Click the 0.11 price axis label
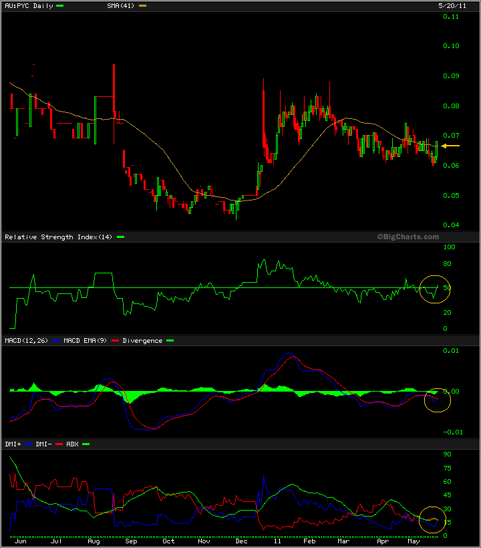 (451, 17)
